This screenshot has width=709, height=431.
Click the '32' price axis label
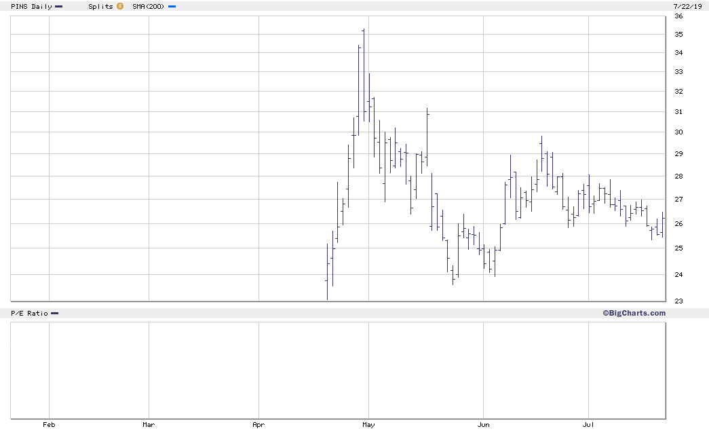pos(678,92)
